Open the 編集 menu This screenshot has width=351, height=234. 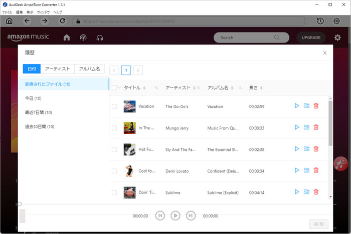(x=19, y=12)
